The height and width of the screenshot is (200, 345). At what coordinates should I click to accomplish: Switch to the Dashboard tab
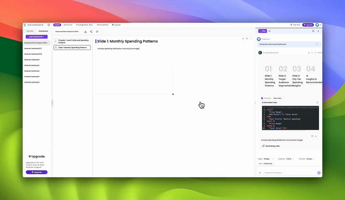click(x=43, y=31)
